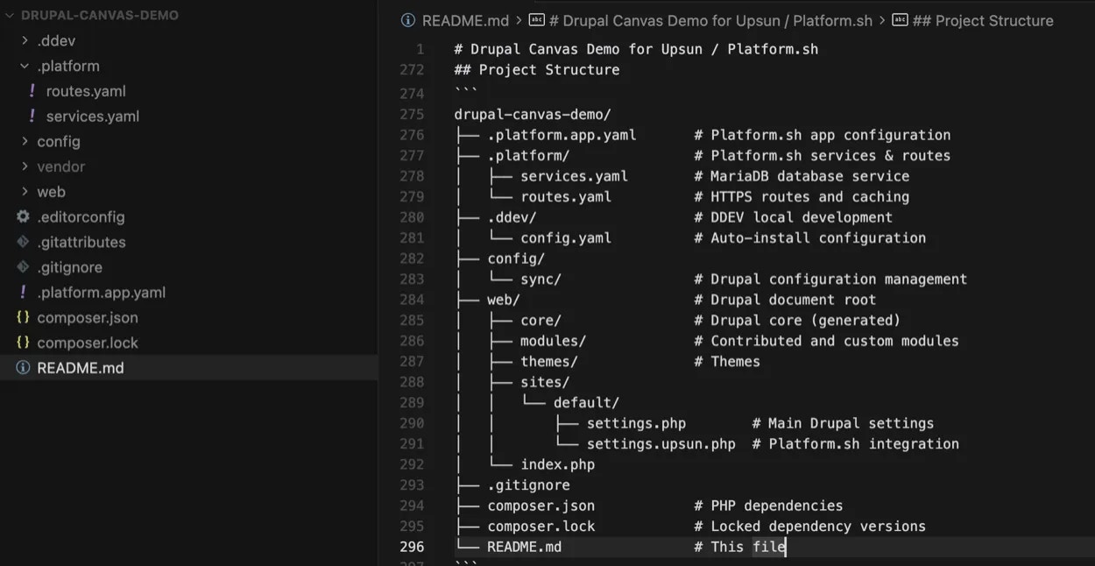
Task: Open services.yaml in the explorer
Action: point(93,116)
